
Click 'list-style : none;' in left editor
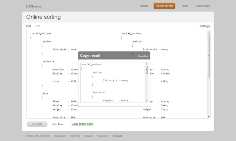65,49
